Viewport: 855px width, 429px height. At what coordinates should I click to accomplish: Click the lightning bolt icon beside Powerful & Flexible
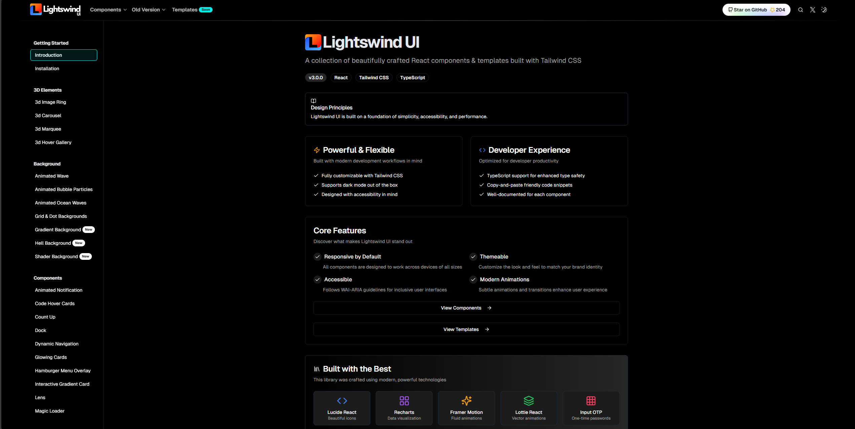(x=317, y=150)
